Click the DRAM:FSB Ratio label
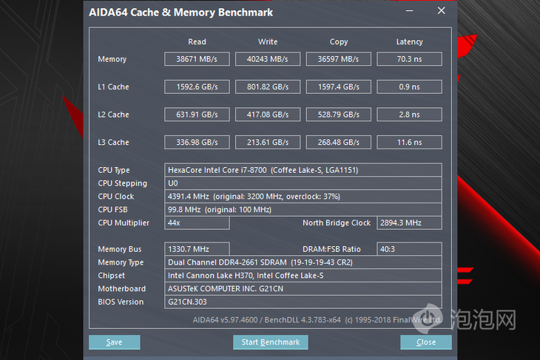 (331, 249)
